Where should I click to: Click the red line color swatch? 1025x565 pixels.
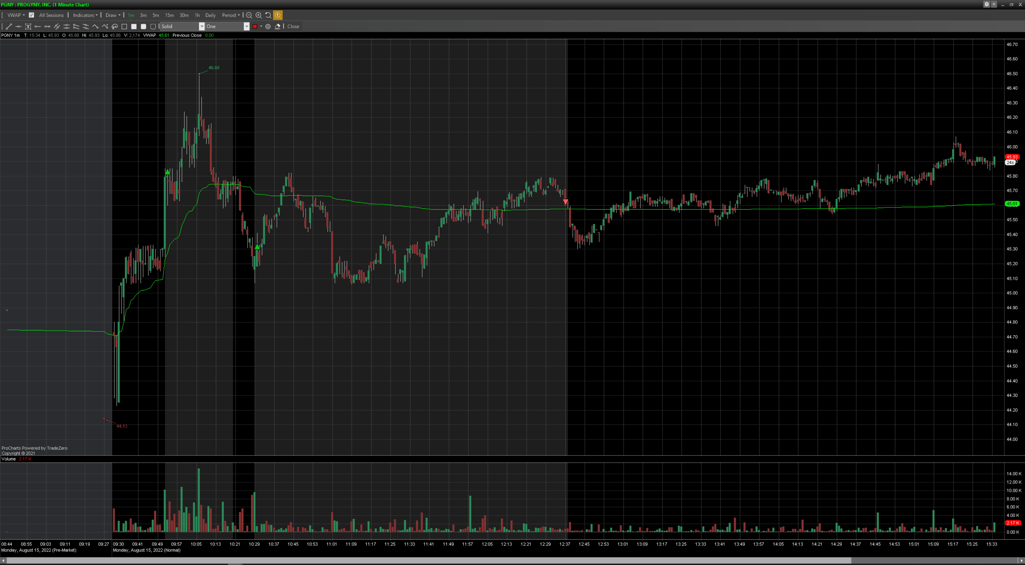(x=255, y=27)
